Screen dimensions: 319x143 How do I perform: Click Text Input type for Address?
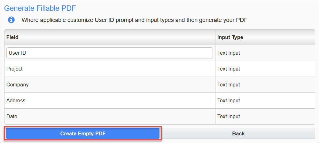[x=229, y=101]
